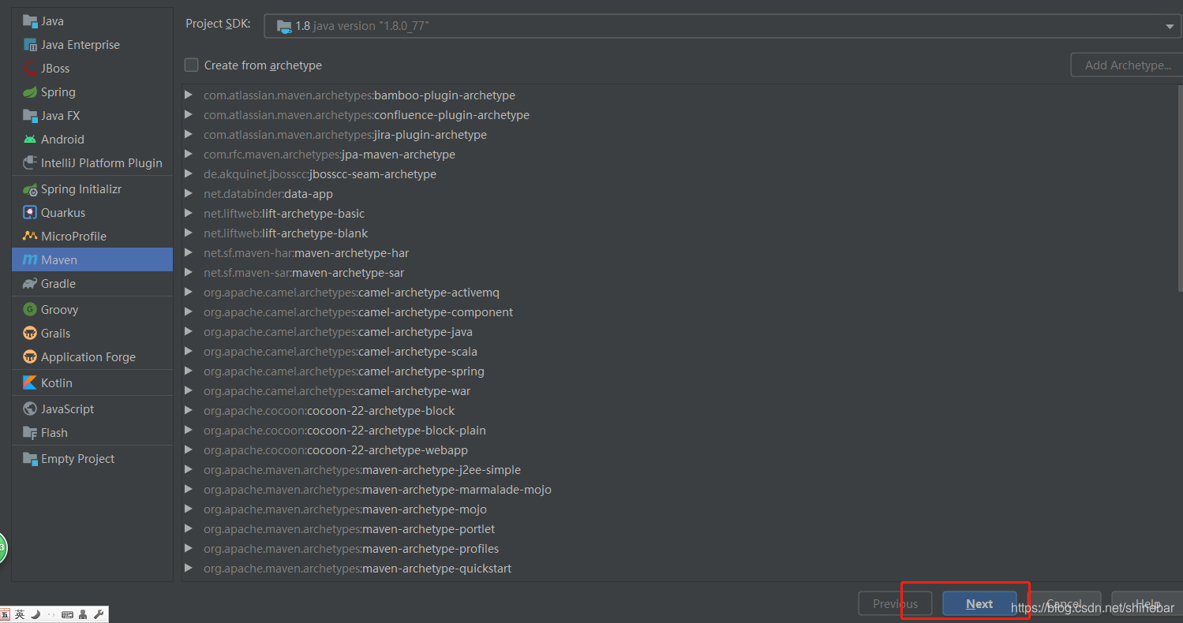Expand maven-archetype-quickstart node
The width and height of the screenshot is (1183, 623).
click(189, 569)
